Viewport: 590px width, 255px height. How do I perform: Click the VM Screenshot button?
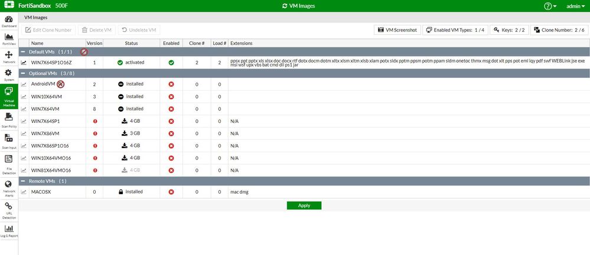point(397,30)
